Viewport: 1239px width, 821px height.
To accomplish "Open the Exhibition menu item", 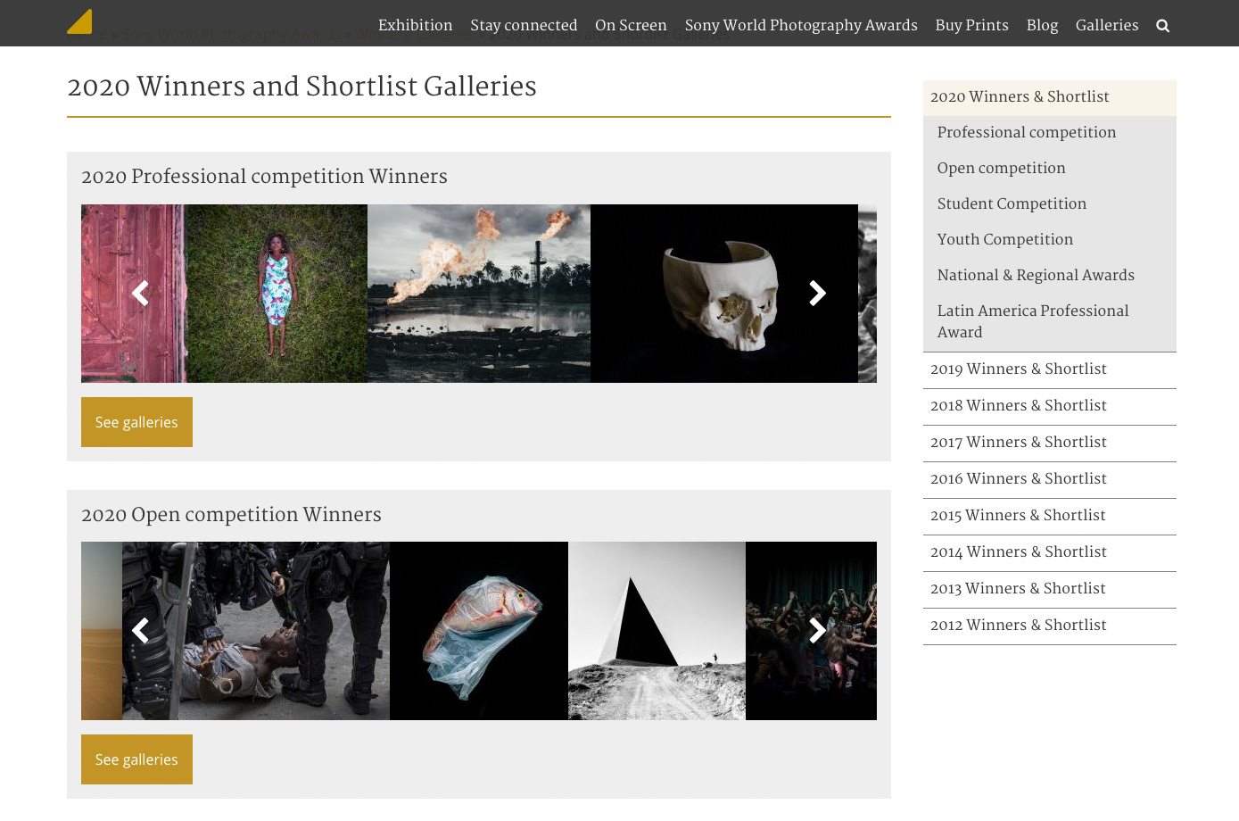I will point(415,26).
